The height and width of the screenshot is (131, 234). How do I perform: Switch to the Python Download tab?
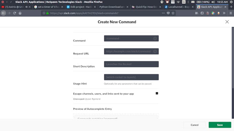click(x=112, y=7)
